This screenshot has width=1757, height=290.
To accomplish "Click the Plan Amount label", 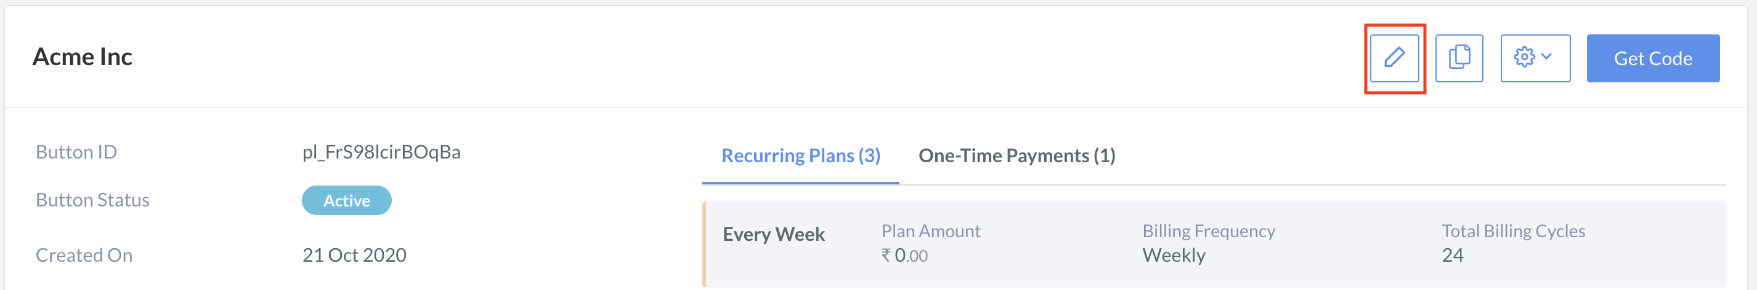I will (930, 231).
